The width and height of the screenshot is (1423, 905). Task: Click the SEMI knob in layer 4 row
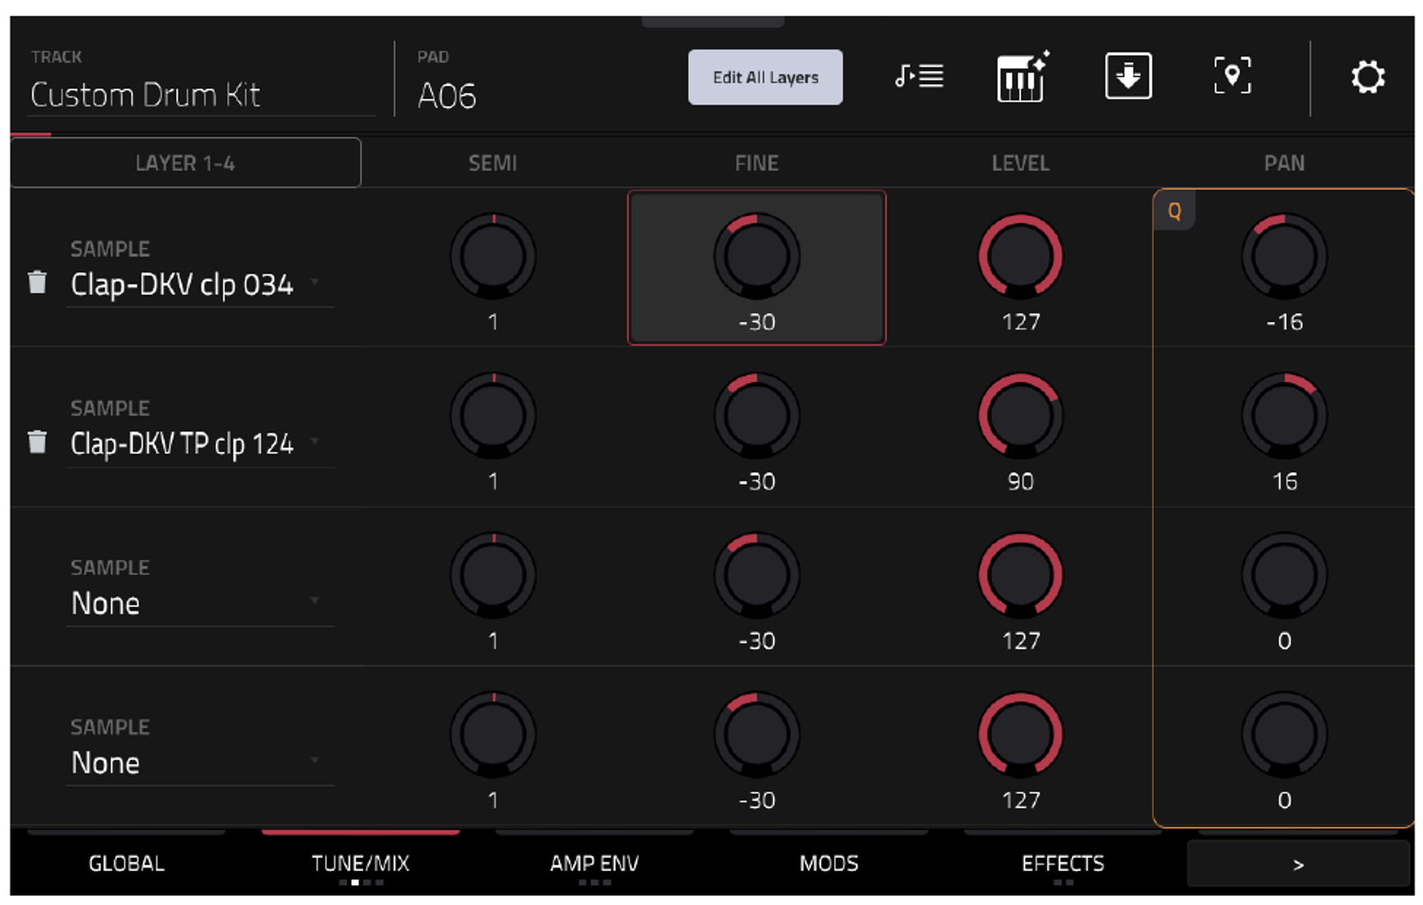tap(493, 735)
